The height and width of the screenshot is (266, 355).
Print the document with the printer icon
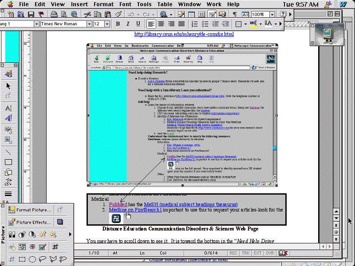tap(54, 14)
